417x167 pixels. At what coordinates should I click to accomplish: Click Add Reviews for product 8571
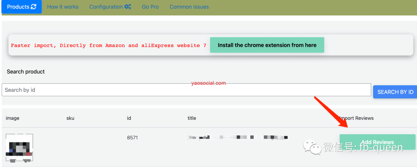pos(377,142)
